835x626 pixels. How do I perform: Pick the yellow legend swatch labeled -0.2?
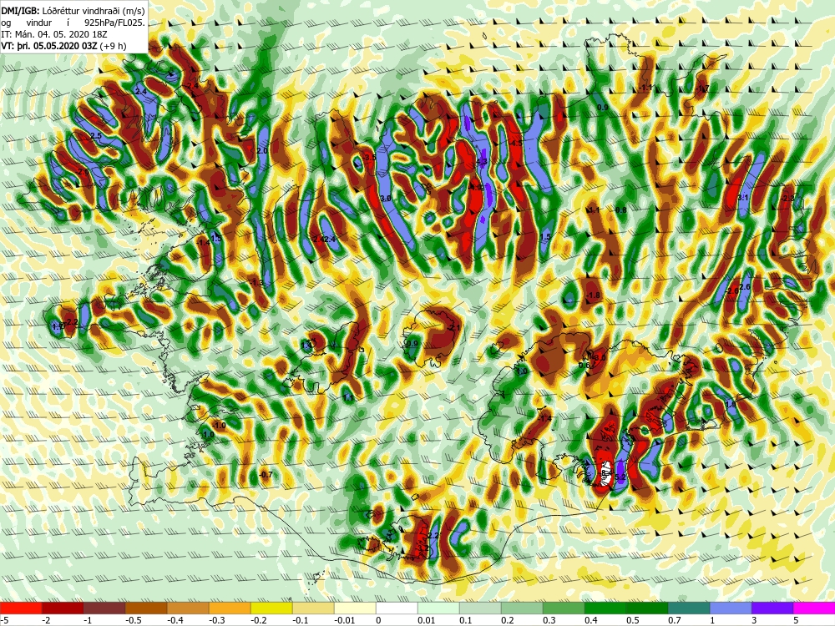tap(271, 608)
